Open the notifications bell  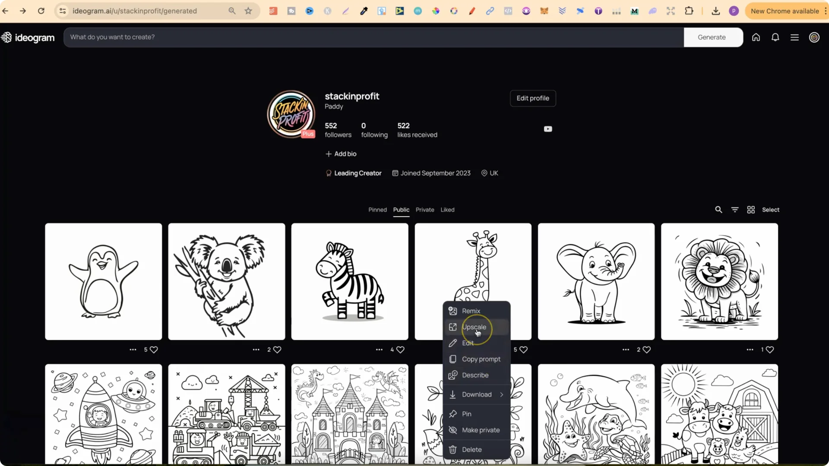click(x=775, y=37)
